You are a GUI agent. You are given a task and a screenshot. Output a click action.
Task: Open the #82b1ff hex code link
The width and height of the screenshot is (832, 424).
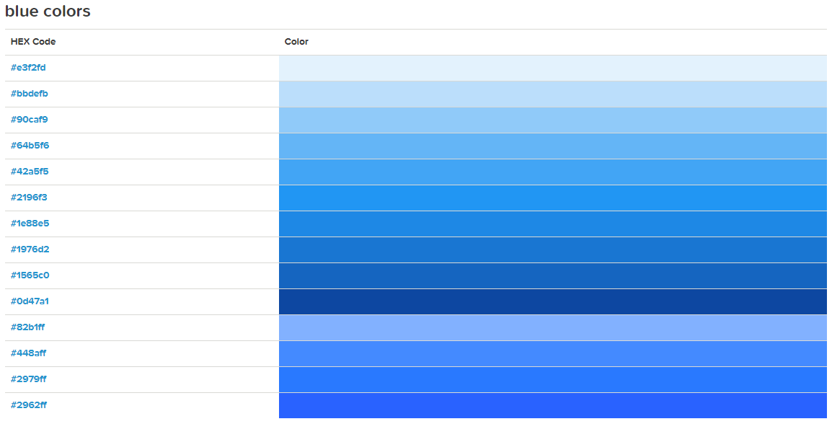tap(27, 328)
